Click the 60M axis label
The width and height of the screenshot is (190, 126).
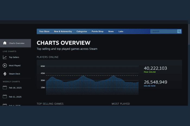[43, 66]
